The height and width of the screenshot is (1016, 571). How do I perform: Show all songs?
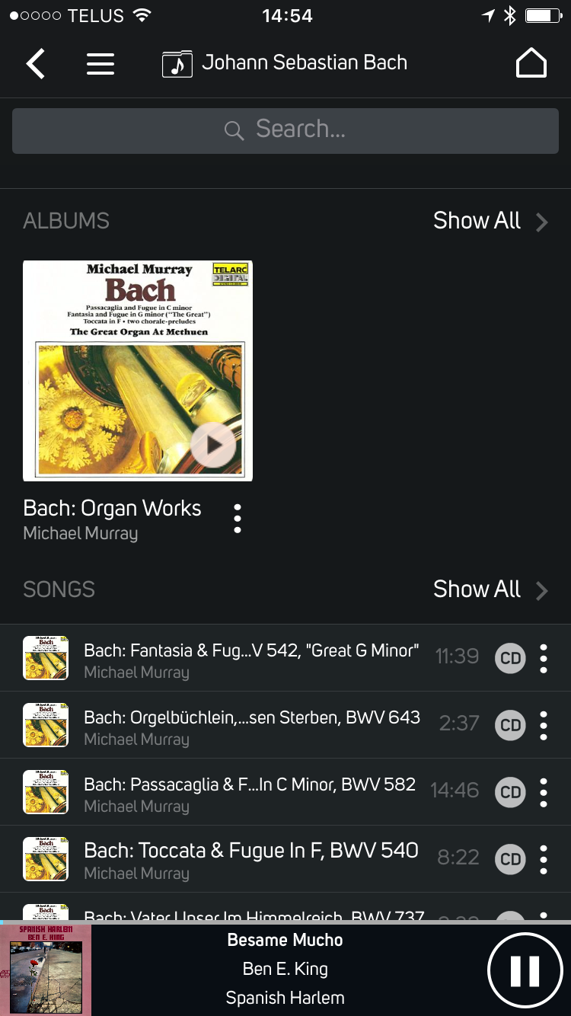(x=490, y=589)
